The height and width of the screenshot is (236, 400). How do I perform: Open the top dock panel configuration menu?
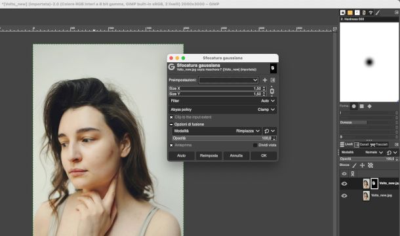(x=397, y=12)
